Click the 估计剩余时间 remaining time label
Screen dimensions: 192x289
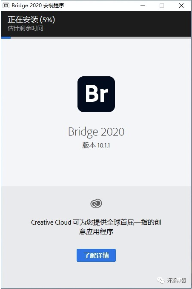point(26,28)
